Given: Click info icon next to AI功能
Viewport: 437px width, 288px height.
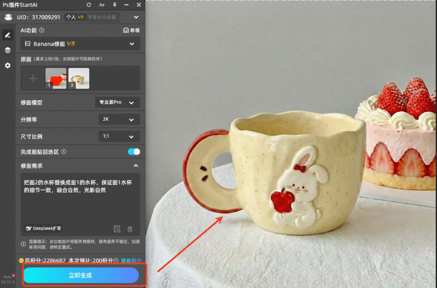Looking at the screenshot, I should 42,30.
